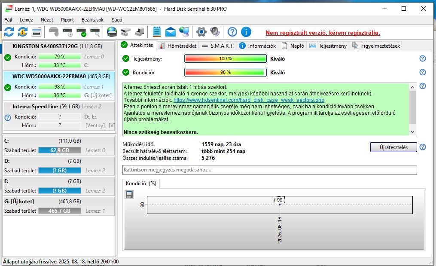Image resolution: width=436 pixels, height=266 pixels.
Task: Click the status bar last refresh text
Action: [61, 262]
